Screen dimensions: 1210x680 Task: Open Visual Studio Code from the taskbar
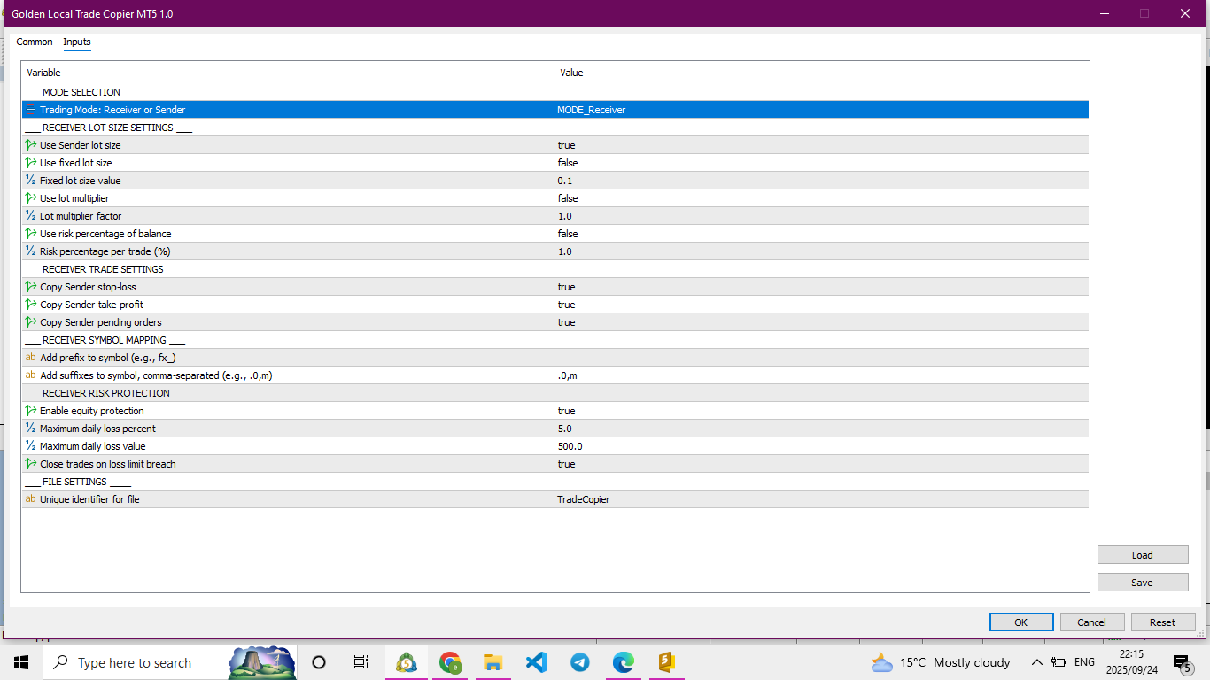click(x=537, y=662)
